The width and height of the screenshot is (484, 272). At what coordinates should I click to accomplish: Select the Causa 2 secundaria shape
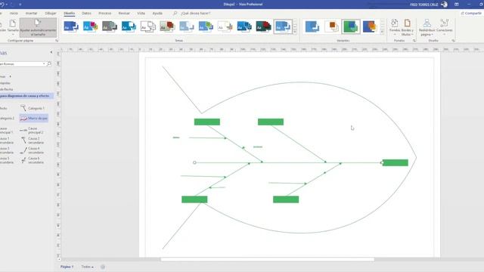33,141
